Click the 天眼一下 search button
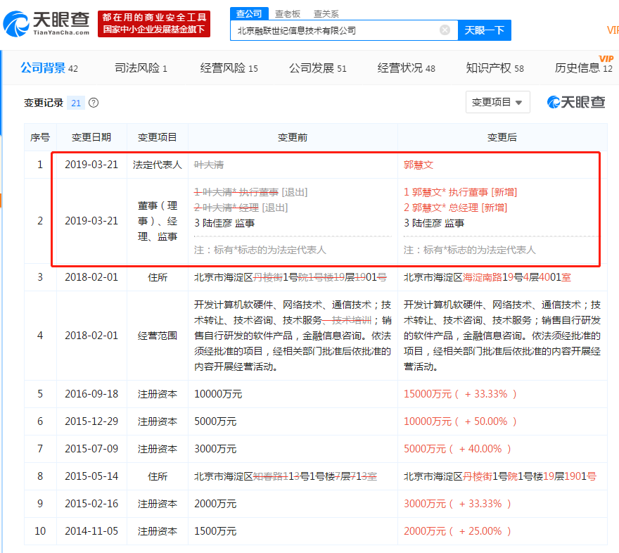This screenshot has height=553, width=619. pos(485,30)
